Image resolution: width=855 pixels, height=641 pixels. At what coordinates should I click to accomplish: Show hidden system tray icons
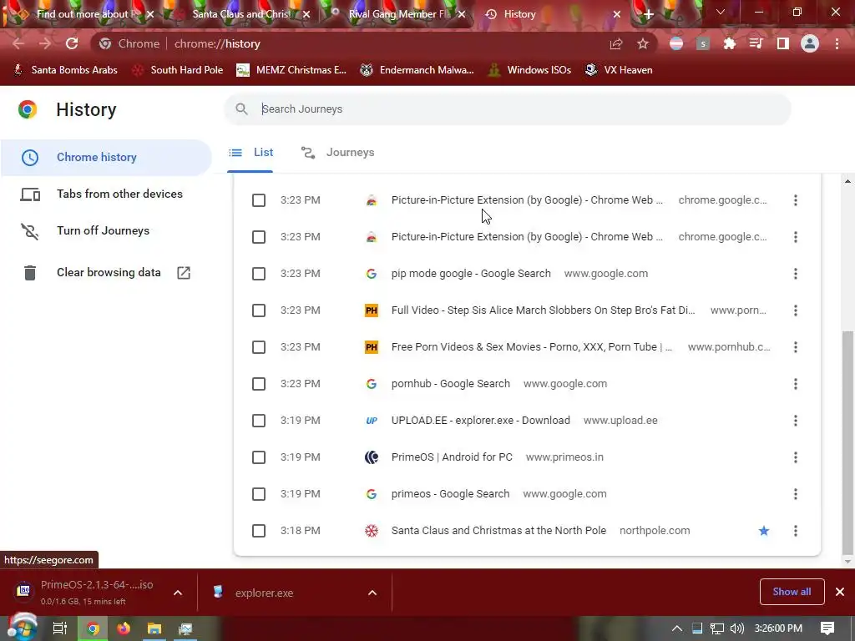tap(676, 628)
